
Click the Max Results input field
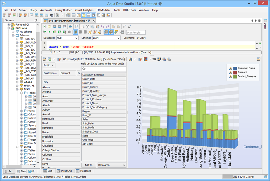click(x=136, y=33)
